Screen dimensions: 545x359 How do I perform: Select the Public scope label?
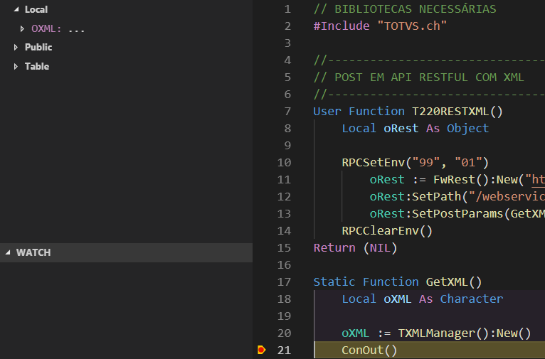coord(38,47)
